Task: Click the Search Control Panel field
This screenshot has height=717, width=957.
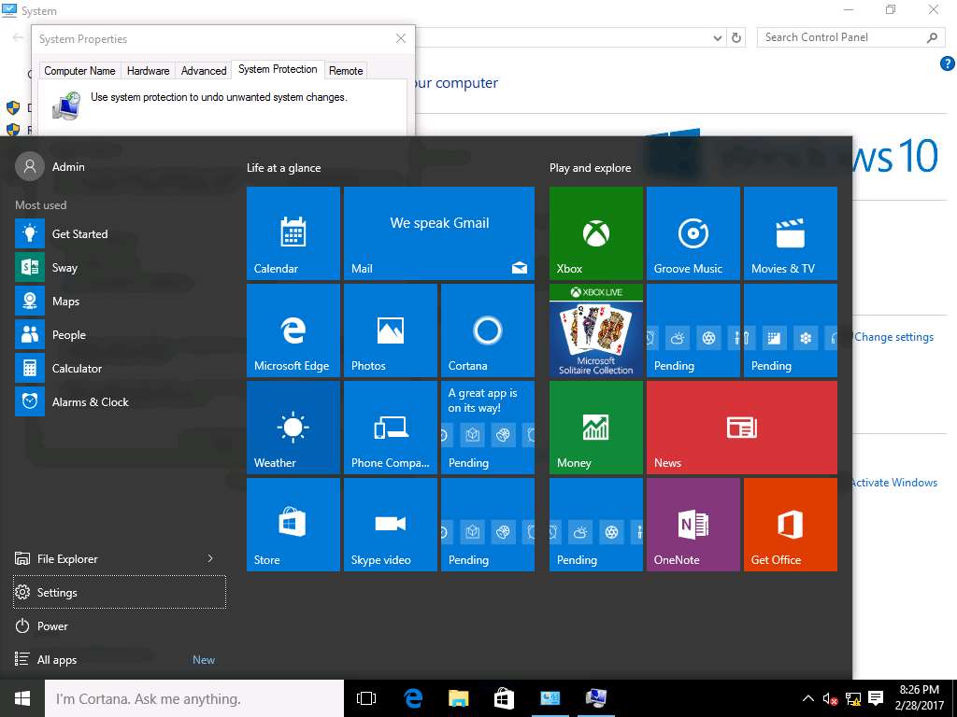Action: [x=850, y=37]
